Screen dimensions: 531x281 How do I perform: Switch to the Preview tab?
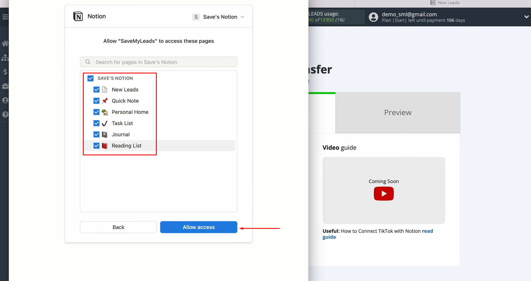[398, 112]
